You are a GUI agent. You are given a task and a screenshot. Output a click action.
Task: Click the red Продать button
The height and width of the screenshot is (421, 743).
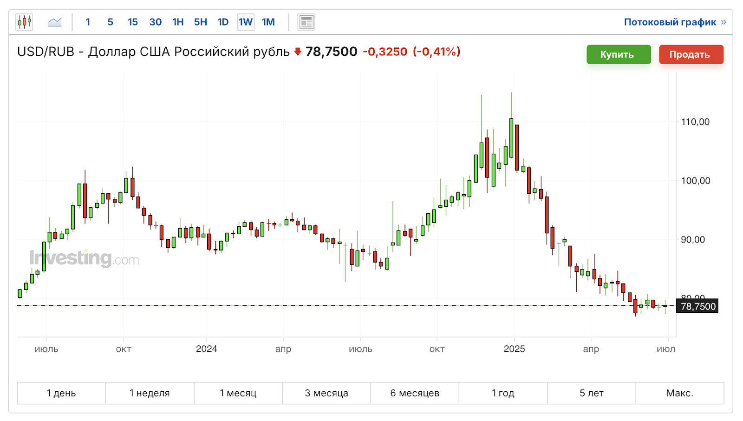point(691,54)
